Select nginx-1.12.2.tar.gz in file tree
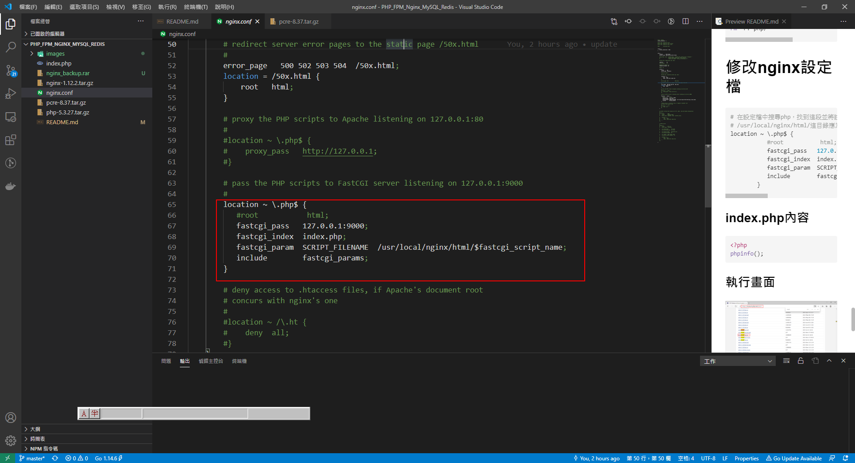 (87, 83)
